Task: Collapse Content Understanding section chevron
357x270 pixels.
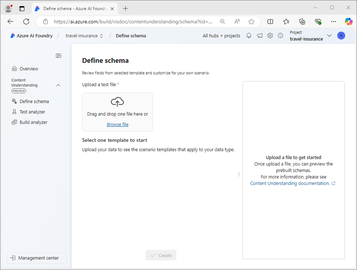Action: pos(58,85)
